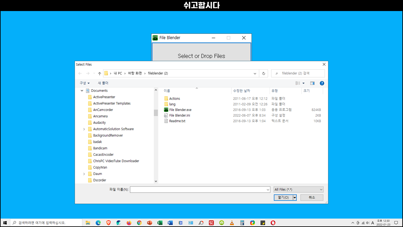Toggle the preview pane icon
The width and height of the screenshot is (403, 227).
(x=312, y=83)
